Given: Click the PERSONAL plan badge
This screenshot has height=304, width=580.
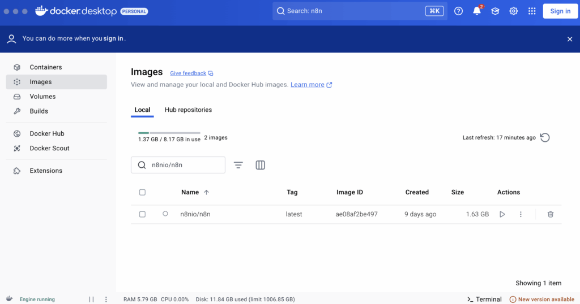Looking at the screenshot, I should pos(134,11).
